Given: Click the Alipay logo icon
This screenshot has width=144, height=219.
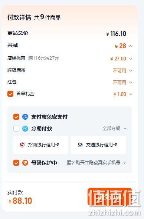Looking at the screenshot, I should click(25, 117).
